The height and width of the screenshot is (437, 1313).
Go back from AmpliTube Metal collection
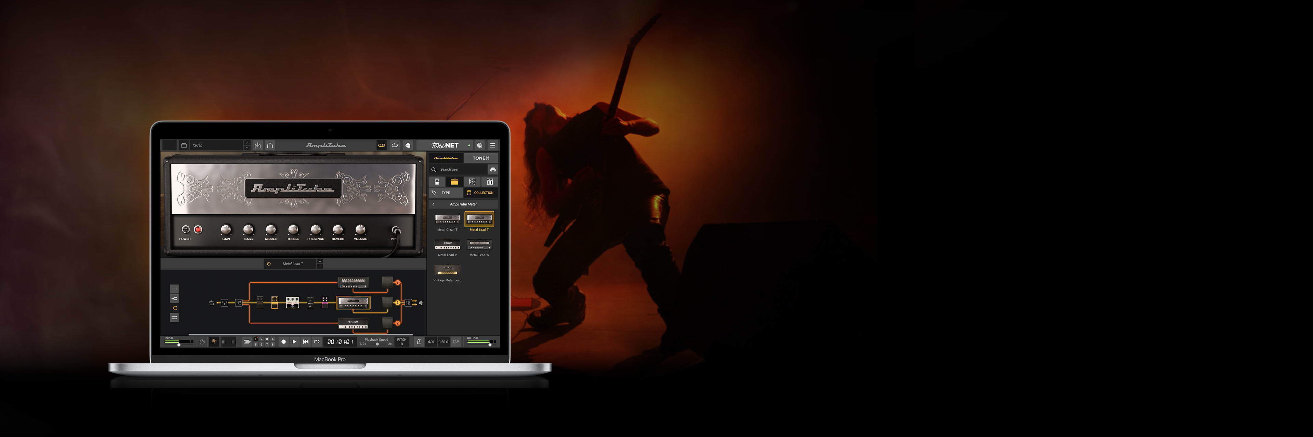click(x=433, y=204)
